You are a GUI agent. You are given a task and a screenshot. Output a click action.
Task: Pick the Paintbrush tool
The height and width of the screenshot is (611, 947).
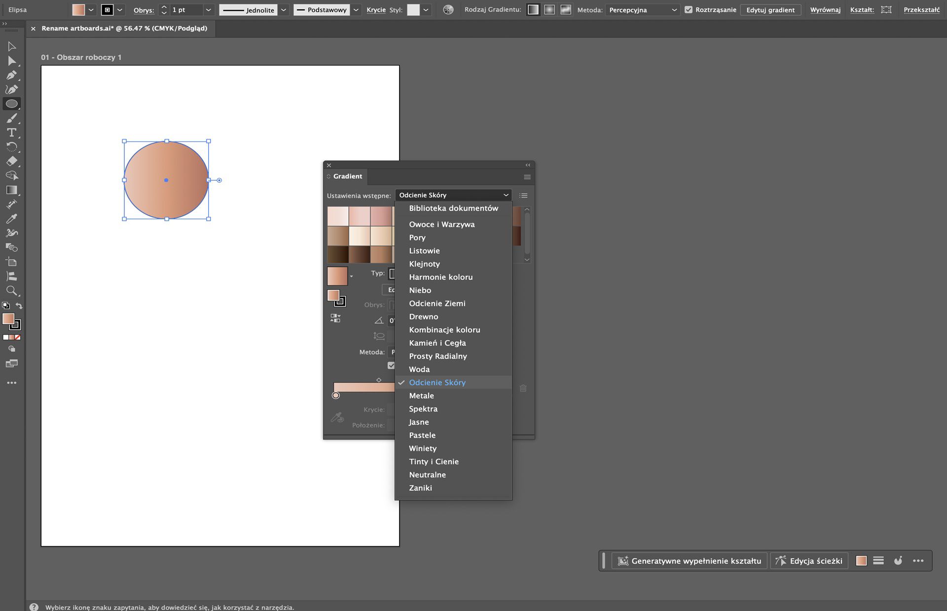[x=12, y=118]
